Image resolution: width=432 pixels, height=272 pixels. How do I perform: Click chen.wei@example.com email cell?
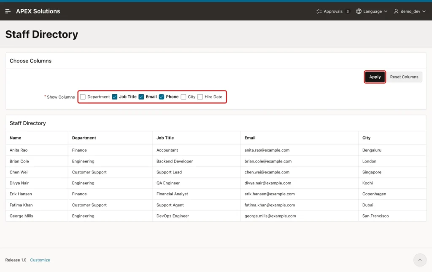coord(299,172)
